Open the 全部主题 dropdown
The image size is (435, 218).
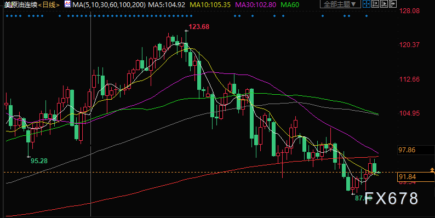pyautogui.click(x=340, y=4)
